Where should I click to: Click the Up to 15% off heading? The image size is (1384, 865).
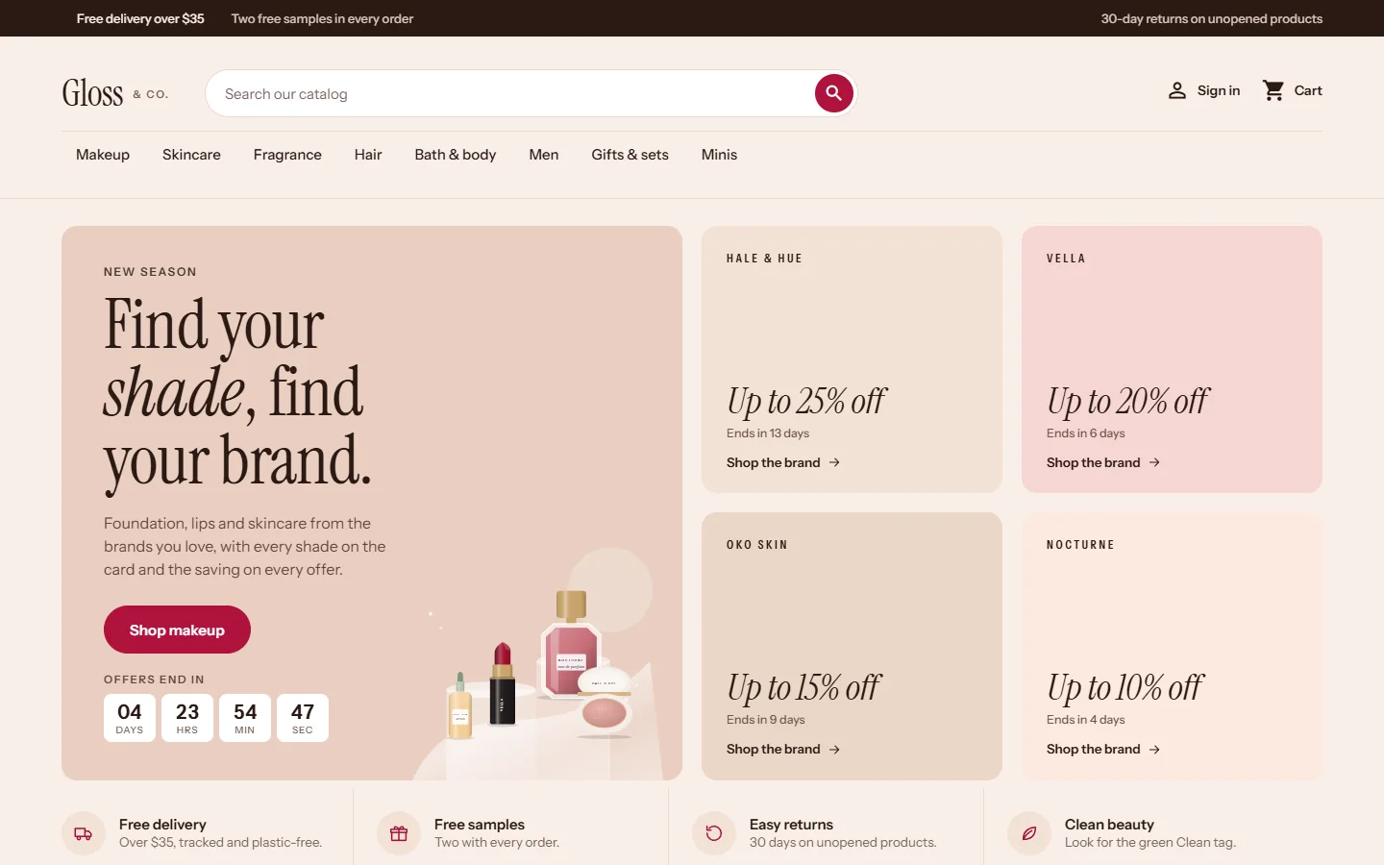pyautogui.click(x=803, y=687)
